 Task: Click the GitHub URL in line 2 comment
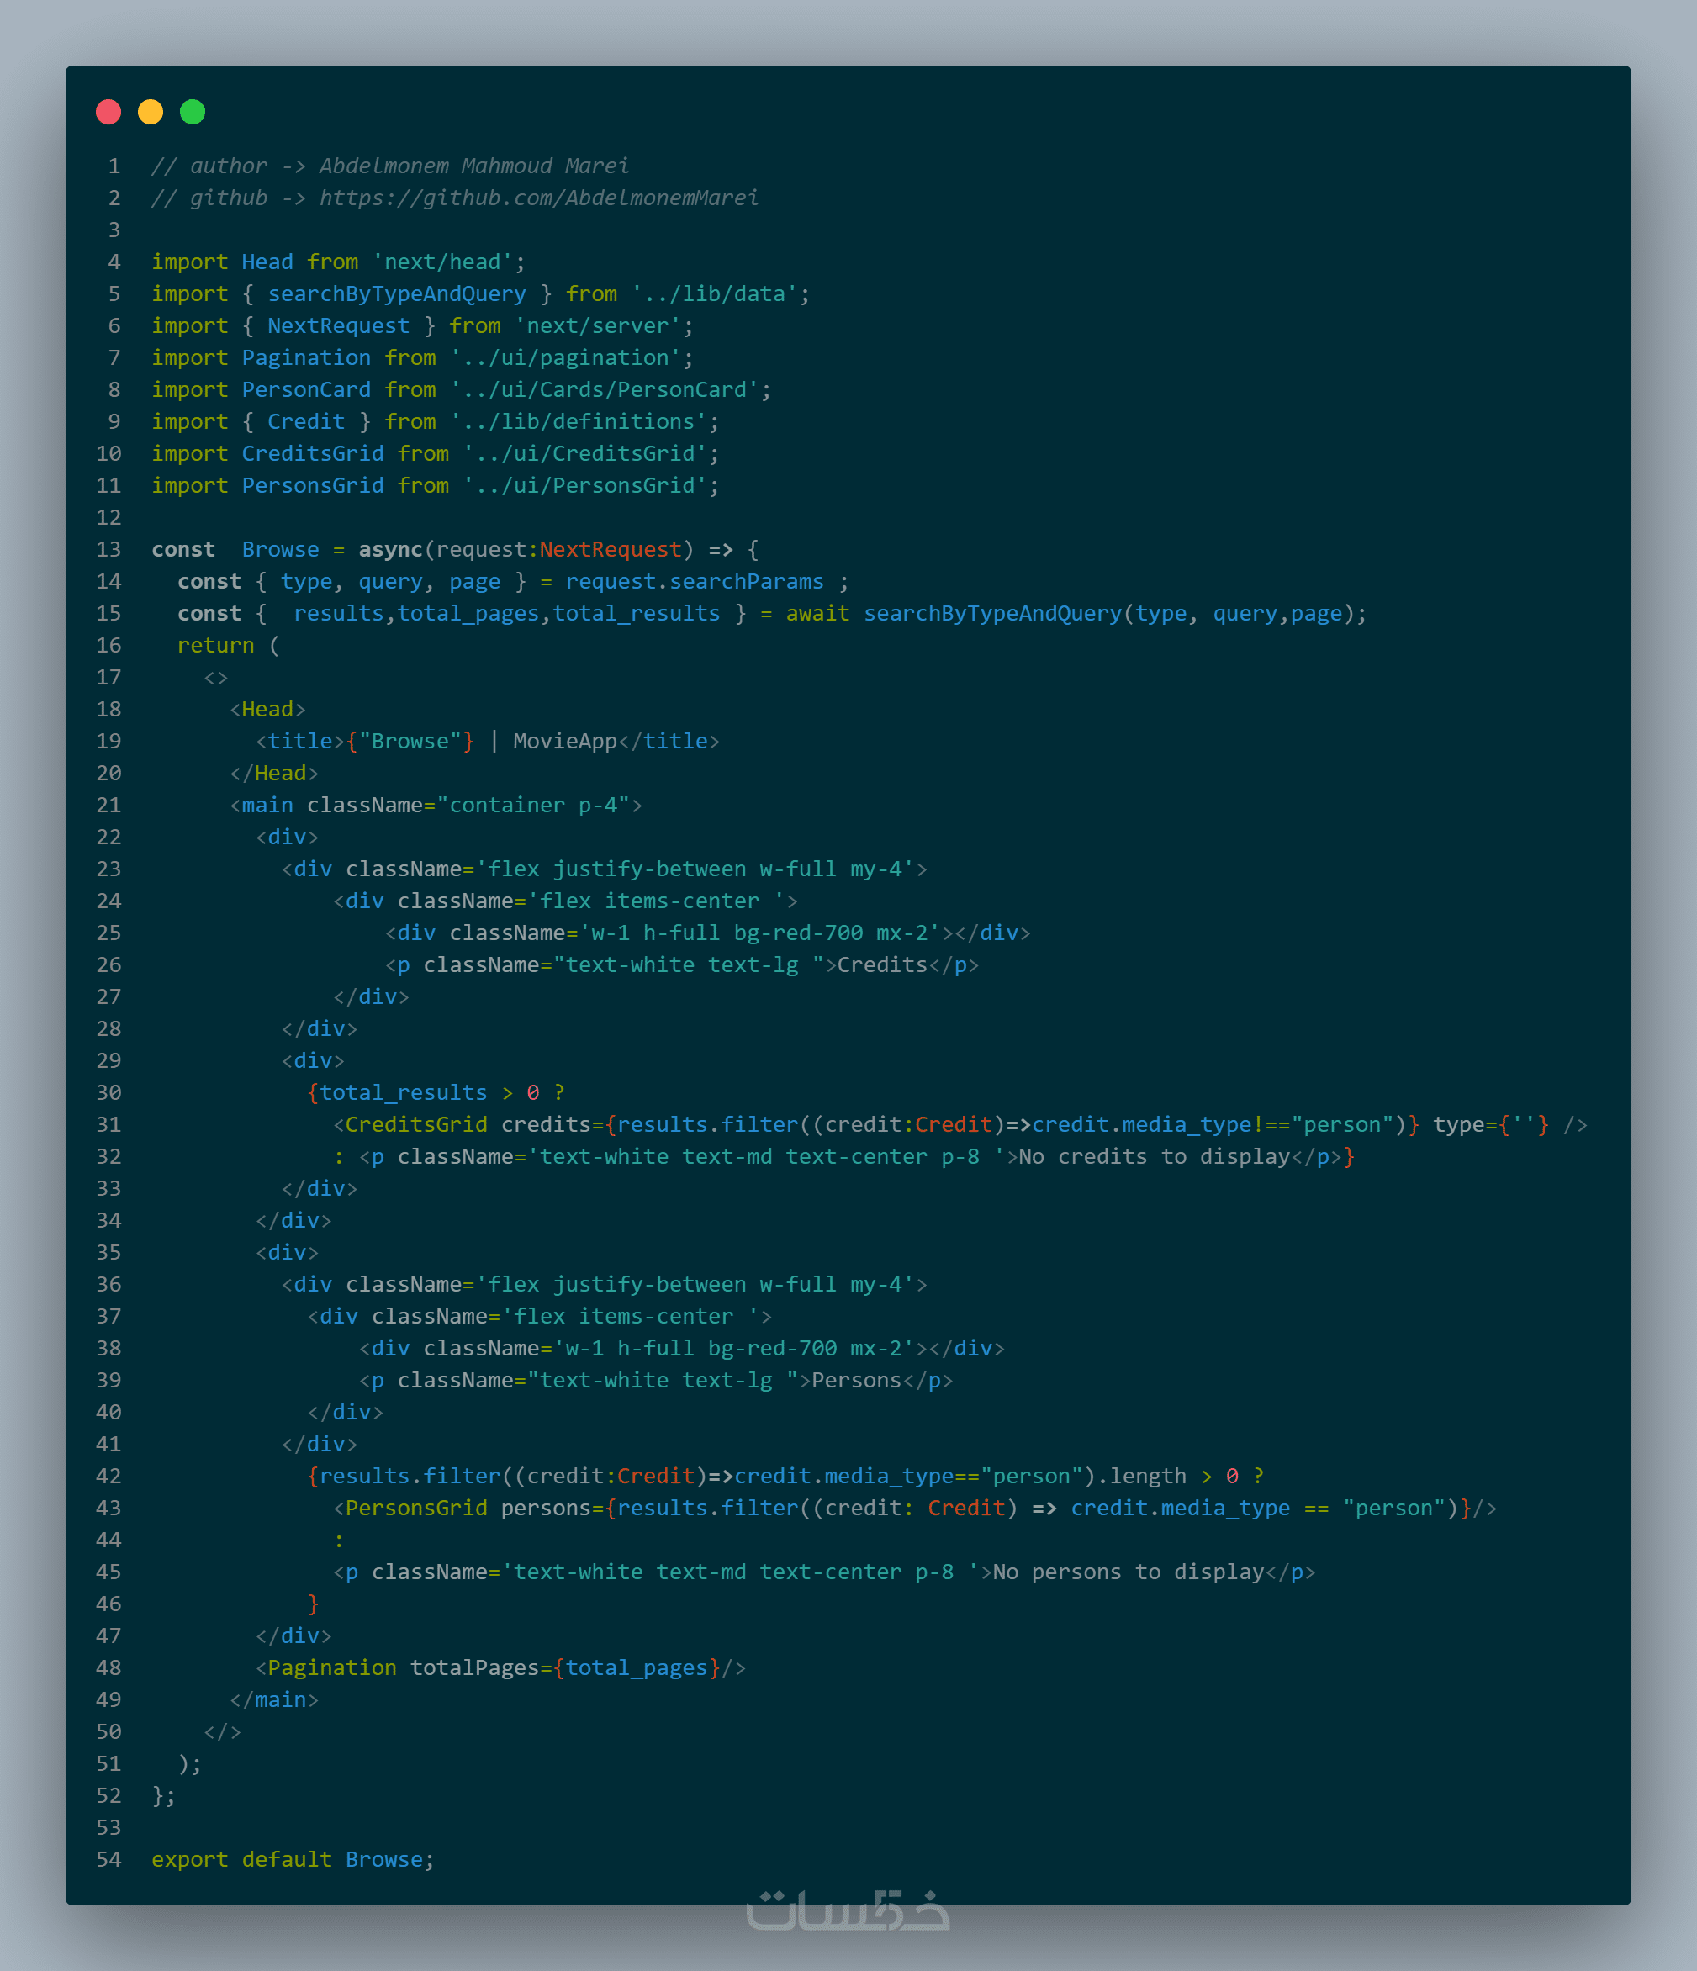click(x=538, y=198)
